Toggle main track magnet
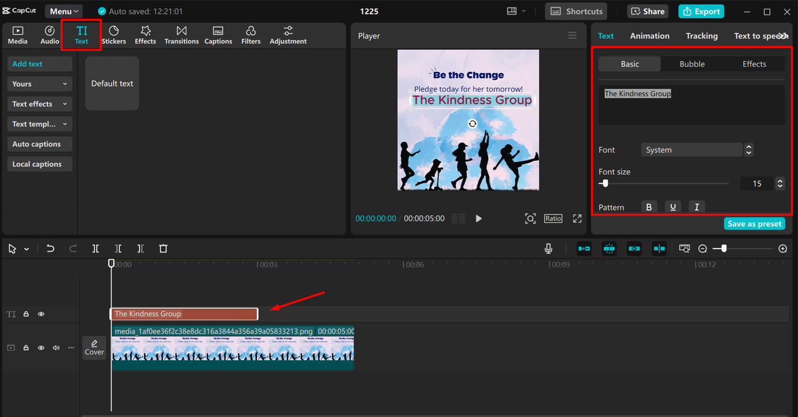 pos(584,249)
